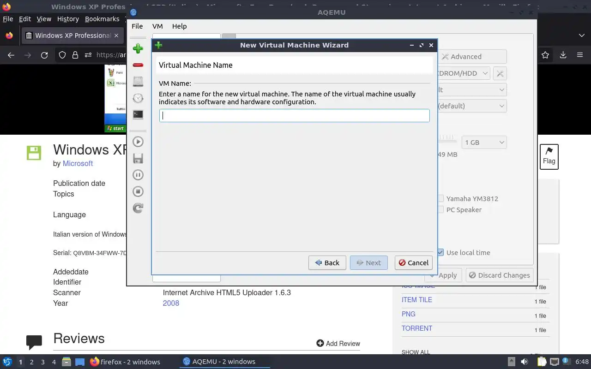Open the 2008 year link
The height and width of the screenshot is (369, 591).
[171, 303]
